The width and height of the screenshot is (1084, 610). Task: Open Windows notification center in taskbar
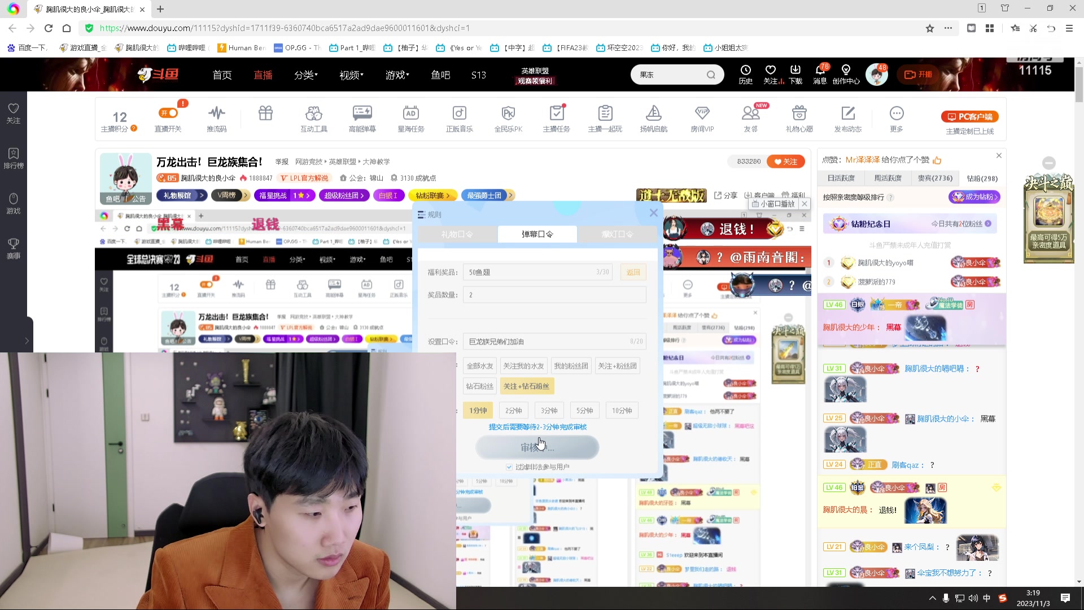tap(1065, 598)
